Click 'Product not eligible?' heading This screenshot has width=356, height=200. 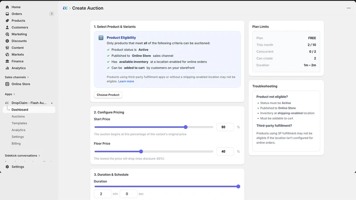(x=272, y=96)
